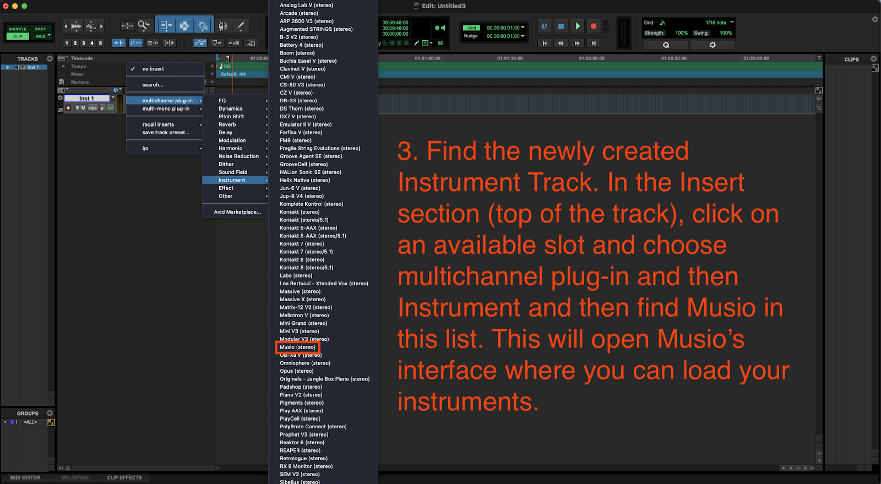Open the Nudge value dropdown arrow
The height and width of the screenshot is (484, 881).
coord(523,36)
